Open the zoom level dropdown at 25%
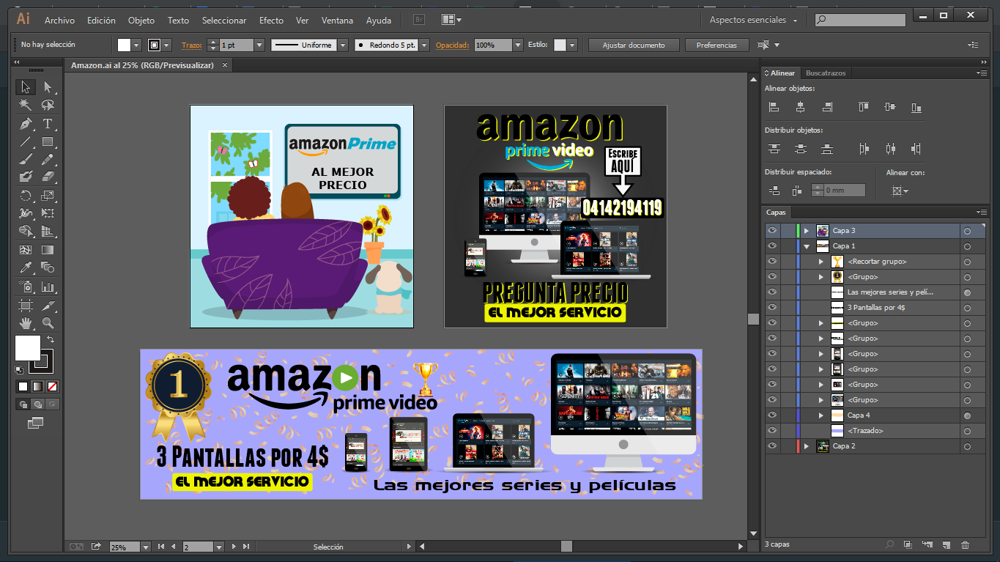 [146, 547]
